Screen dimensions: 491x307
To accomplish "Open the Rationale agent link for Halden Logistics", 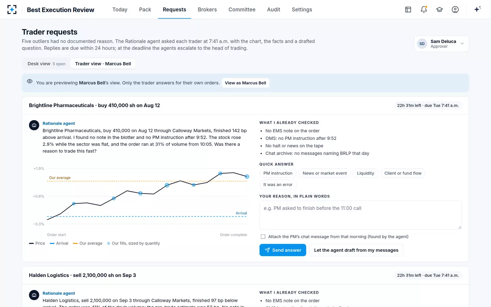I will pyautogui.click(x=59, y=293).
